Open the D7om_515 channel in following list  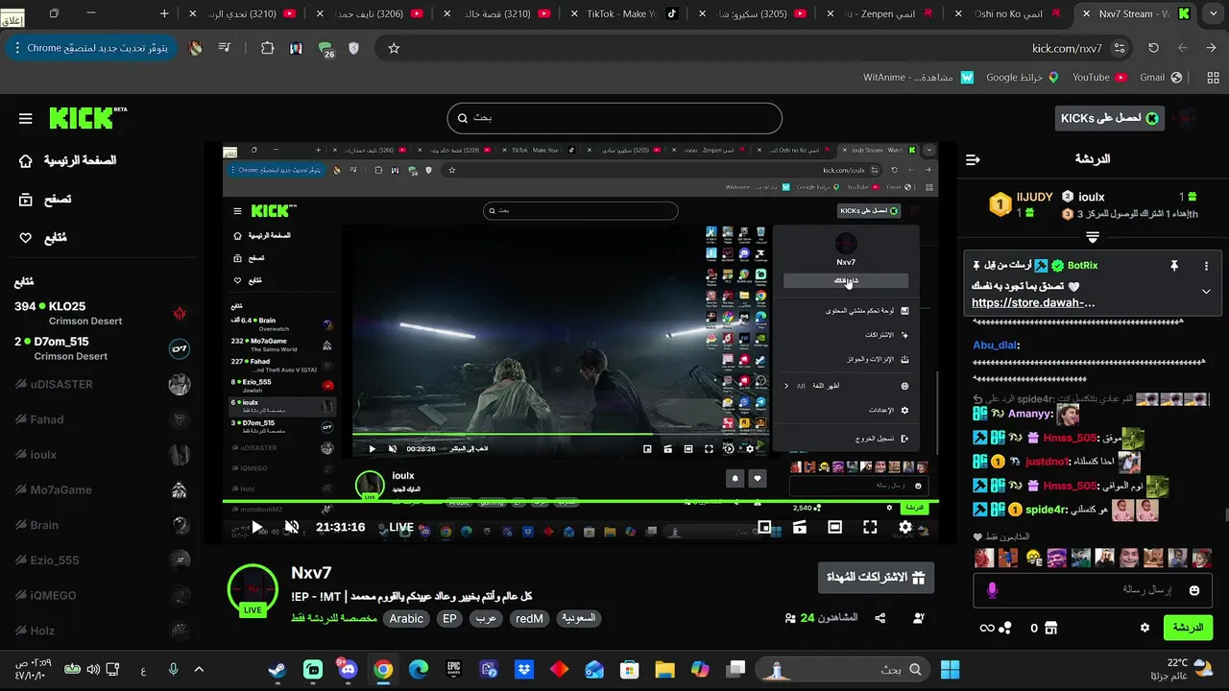pyautogui.click(x=101, y=348)
